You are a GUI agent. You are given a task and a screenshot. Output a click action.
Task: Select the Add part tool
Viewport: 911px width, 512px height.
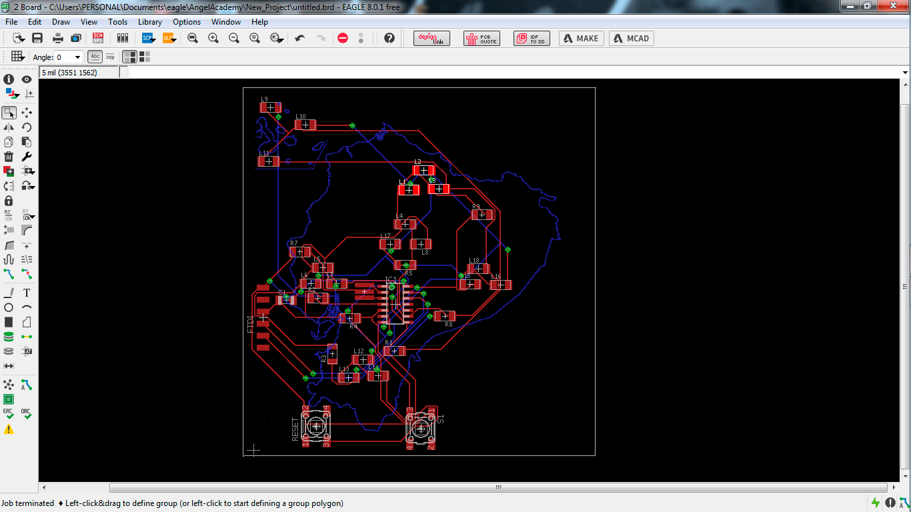pos(9,171)
